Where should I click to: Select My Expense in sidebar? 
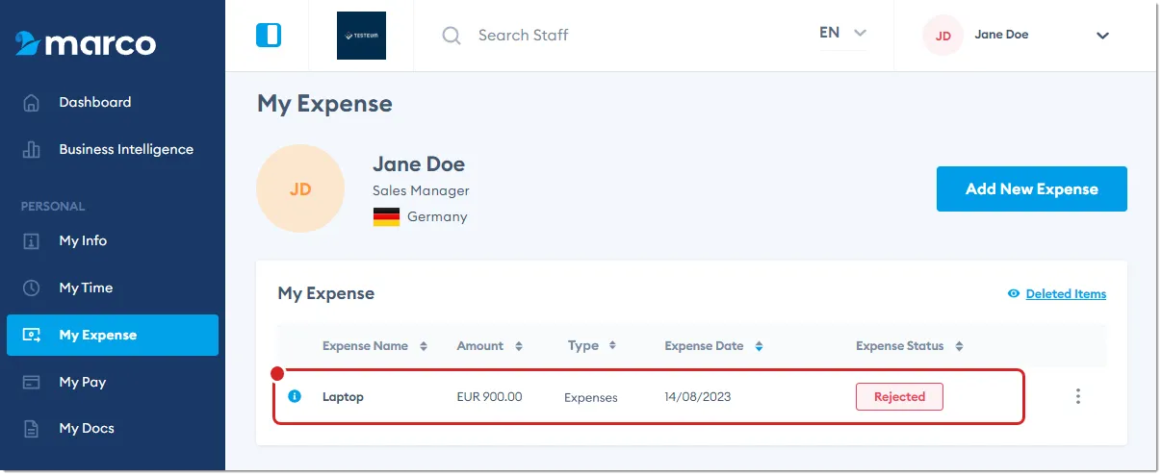(113, 335)
